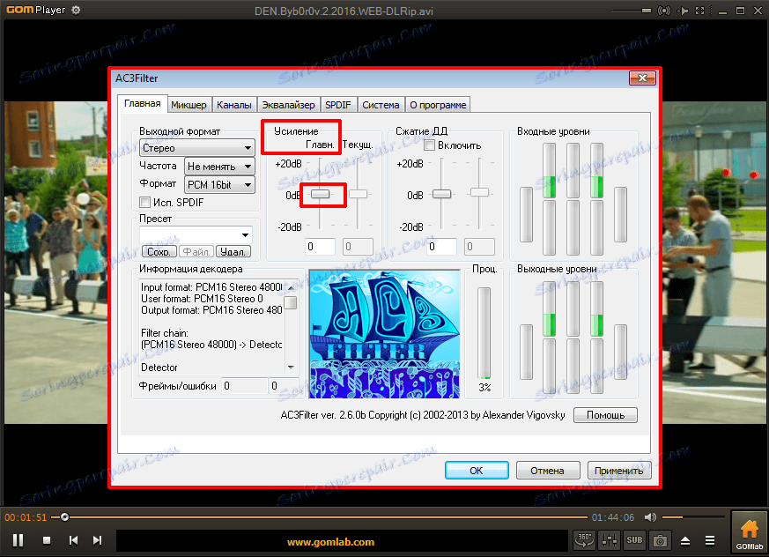Open the control panel equalizer icon
The height and width of the screenshot is (557, 769).
pos(610,540)
